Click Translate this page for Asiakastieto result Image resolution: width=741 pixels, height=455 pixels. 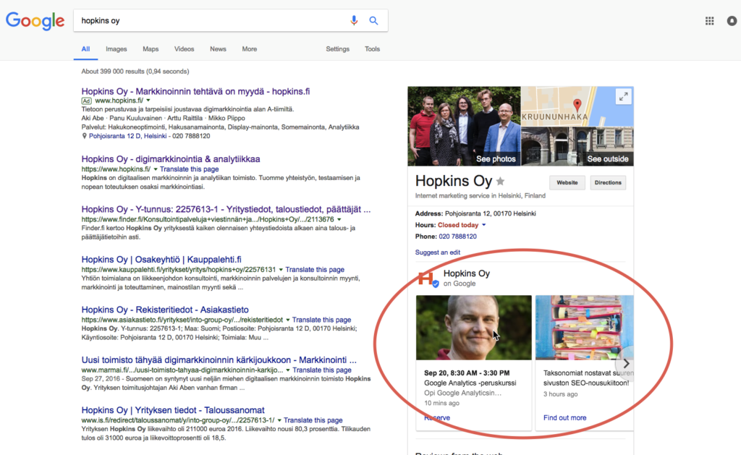321,320
